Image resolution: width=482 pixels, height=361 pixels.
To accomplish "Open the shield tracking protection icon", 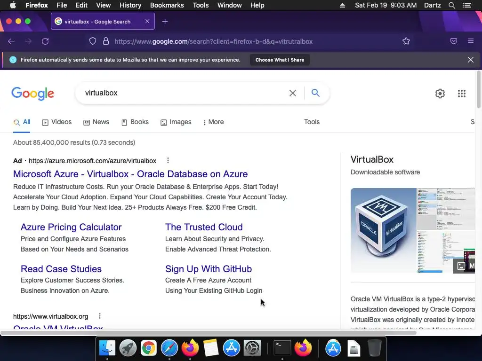I will click(93, 41).
